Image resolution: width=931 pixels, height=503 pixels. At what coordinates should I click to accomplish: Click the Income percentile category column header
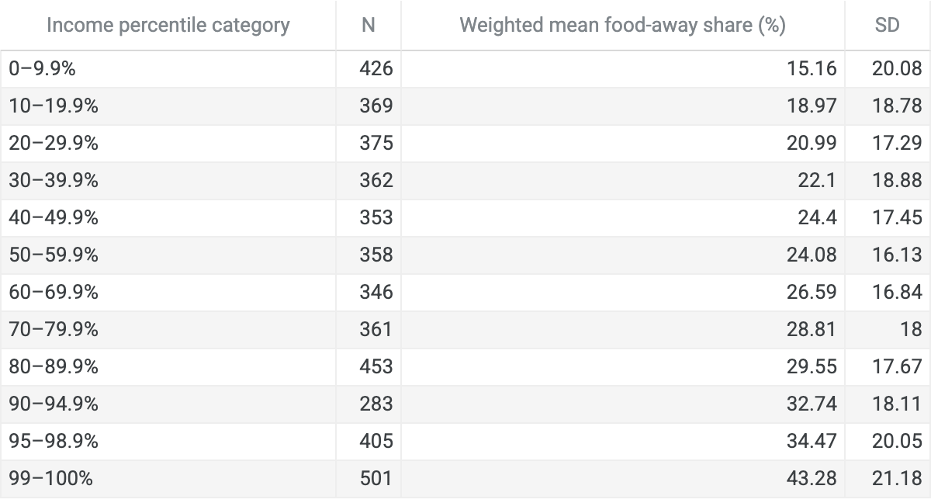[168, 25]
